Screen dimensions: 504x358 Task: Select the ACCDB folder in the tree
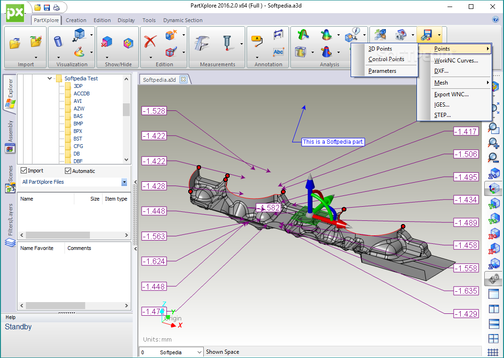tap(81, 93)
